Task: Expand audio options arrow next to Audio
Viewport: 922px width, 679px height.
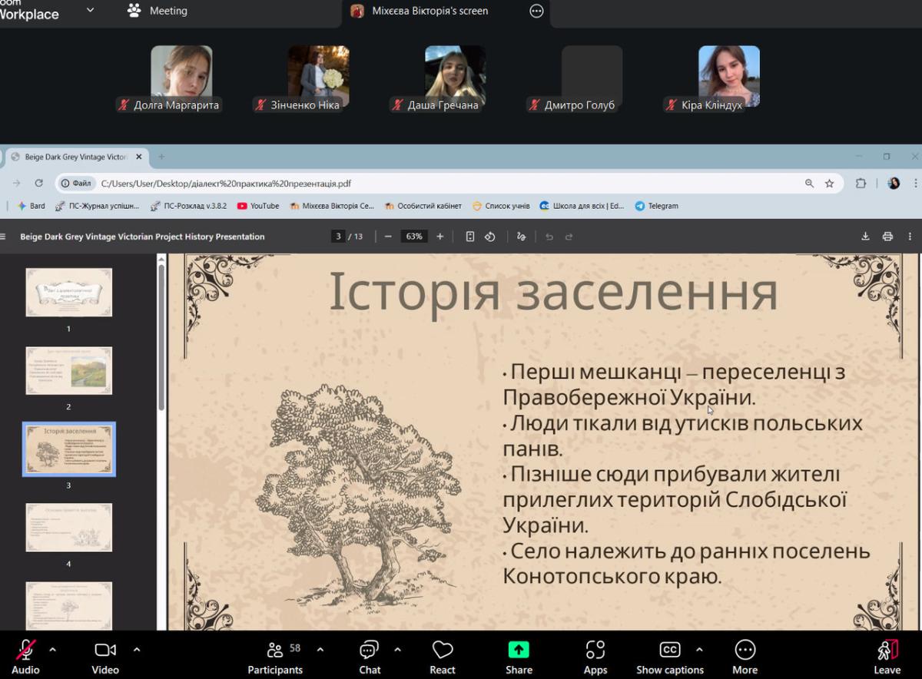Action: 52,649
